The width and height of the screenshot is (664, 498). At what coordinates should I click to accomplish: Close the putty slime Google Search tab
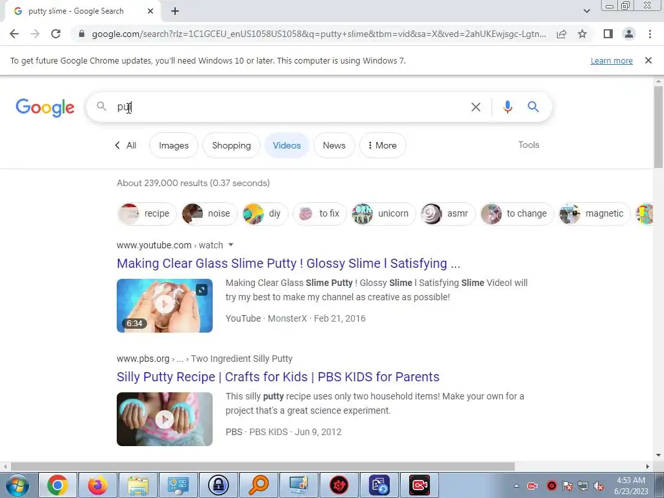[150, 11]
